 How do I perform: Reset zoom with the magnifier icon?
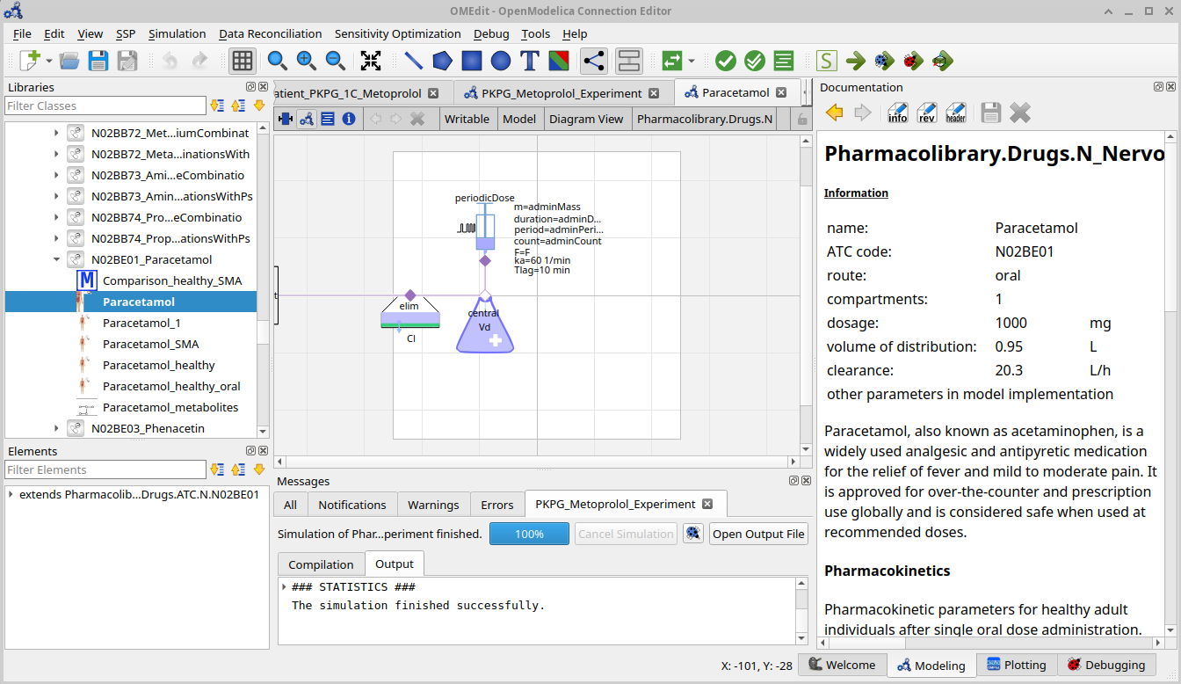[x=278, y=61]
